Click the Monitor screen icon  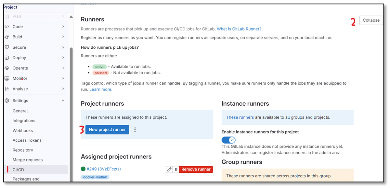coord(7,78)
